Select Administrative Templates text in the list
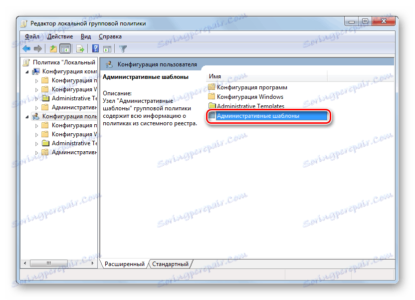Viewport: 415px width, 300px height. [250, 106]
